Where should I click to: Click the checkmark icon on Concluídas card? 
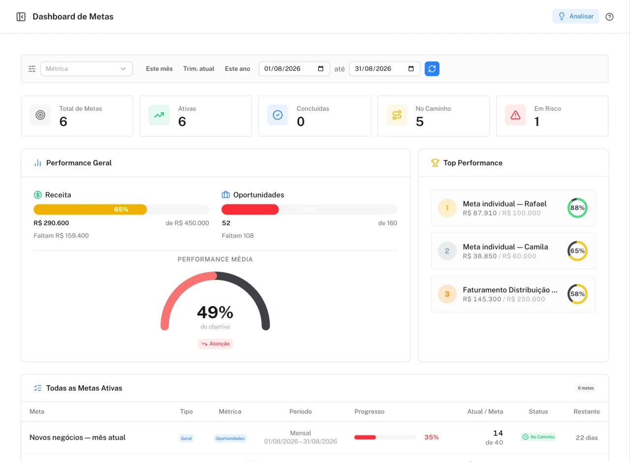[x=278, y=115]
